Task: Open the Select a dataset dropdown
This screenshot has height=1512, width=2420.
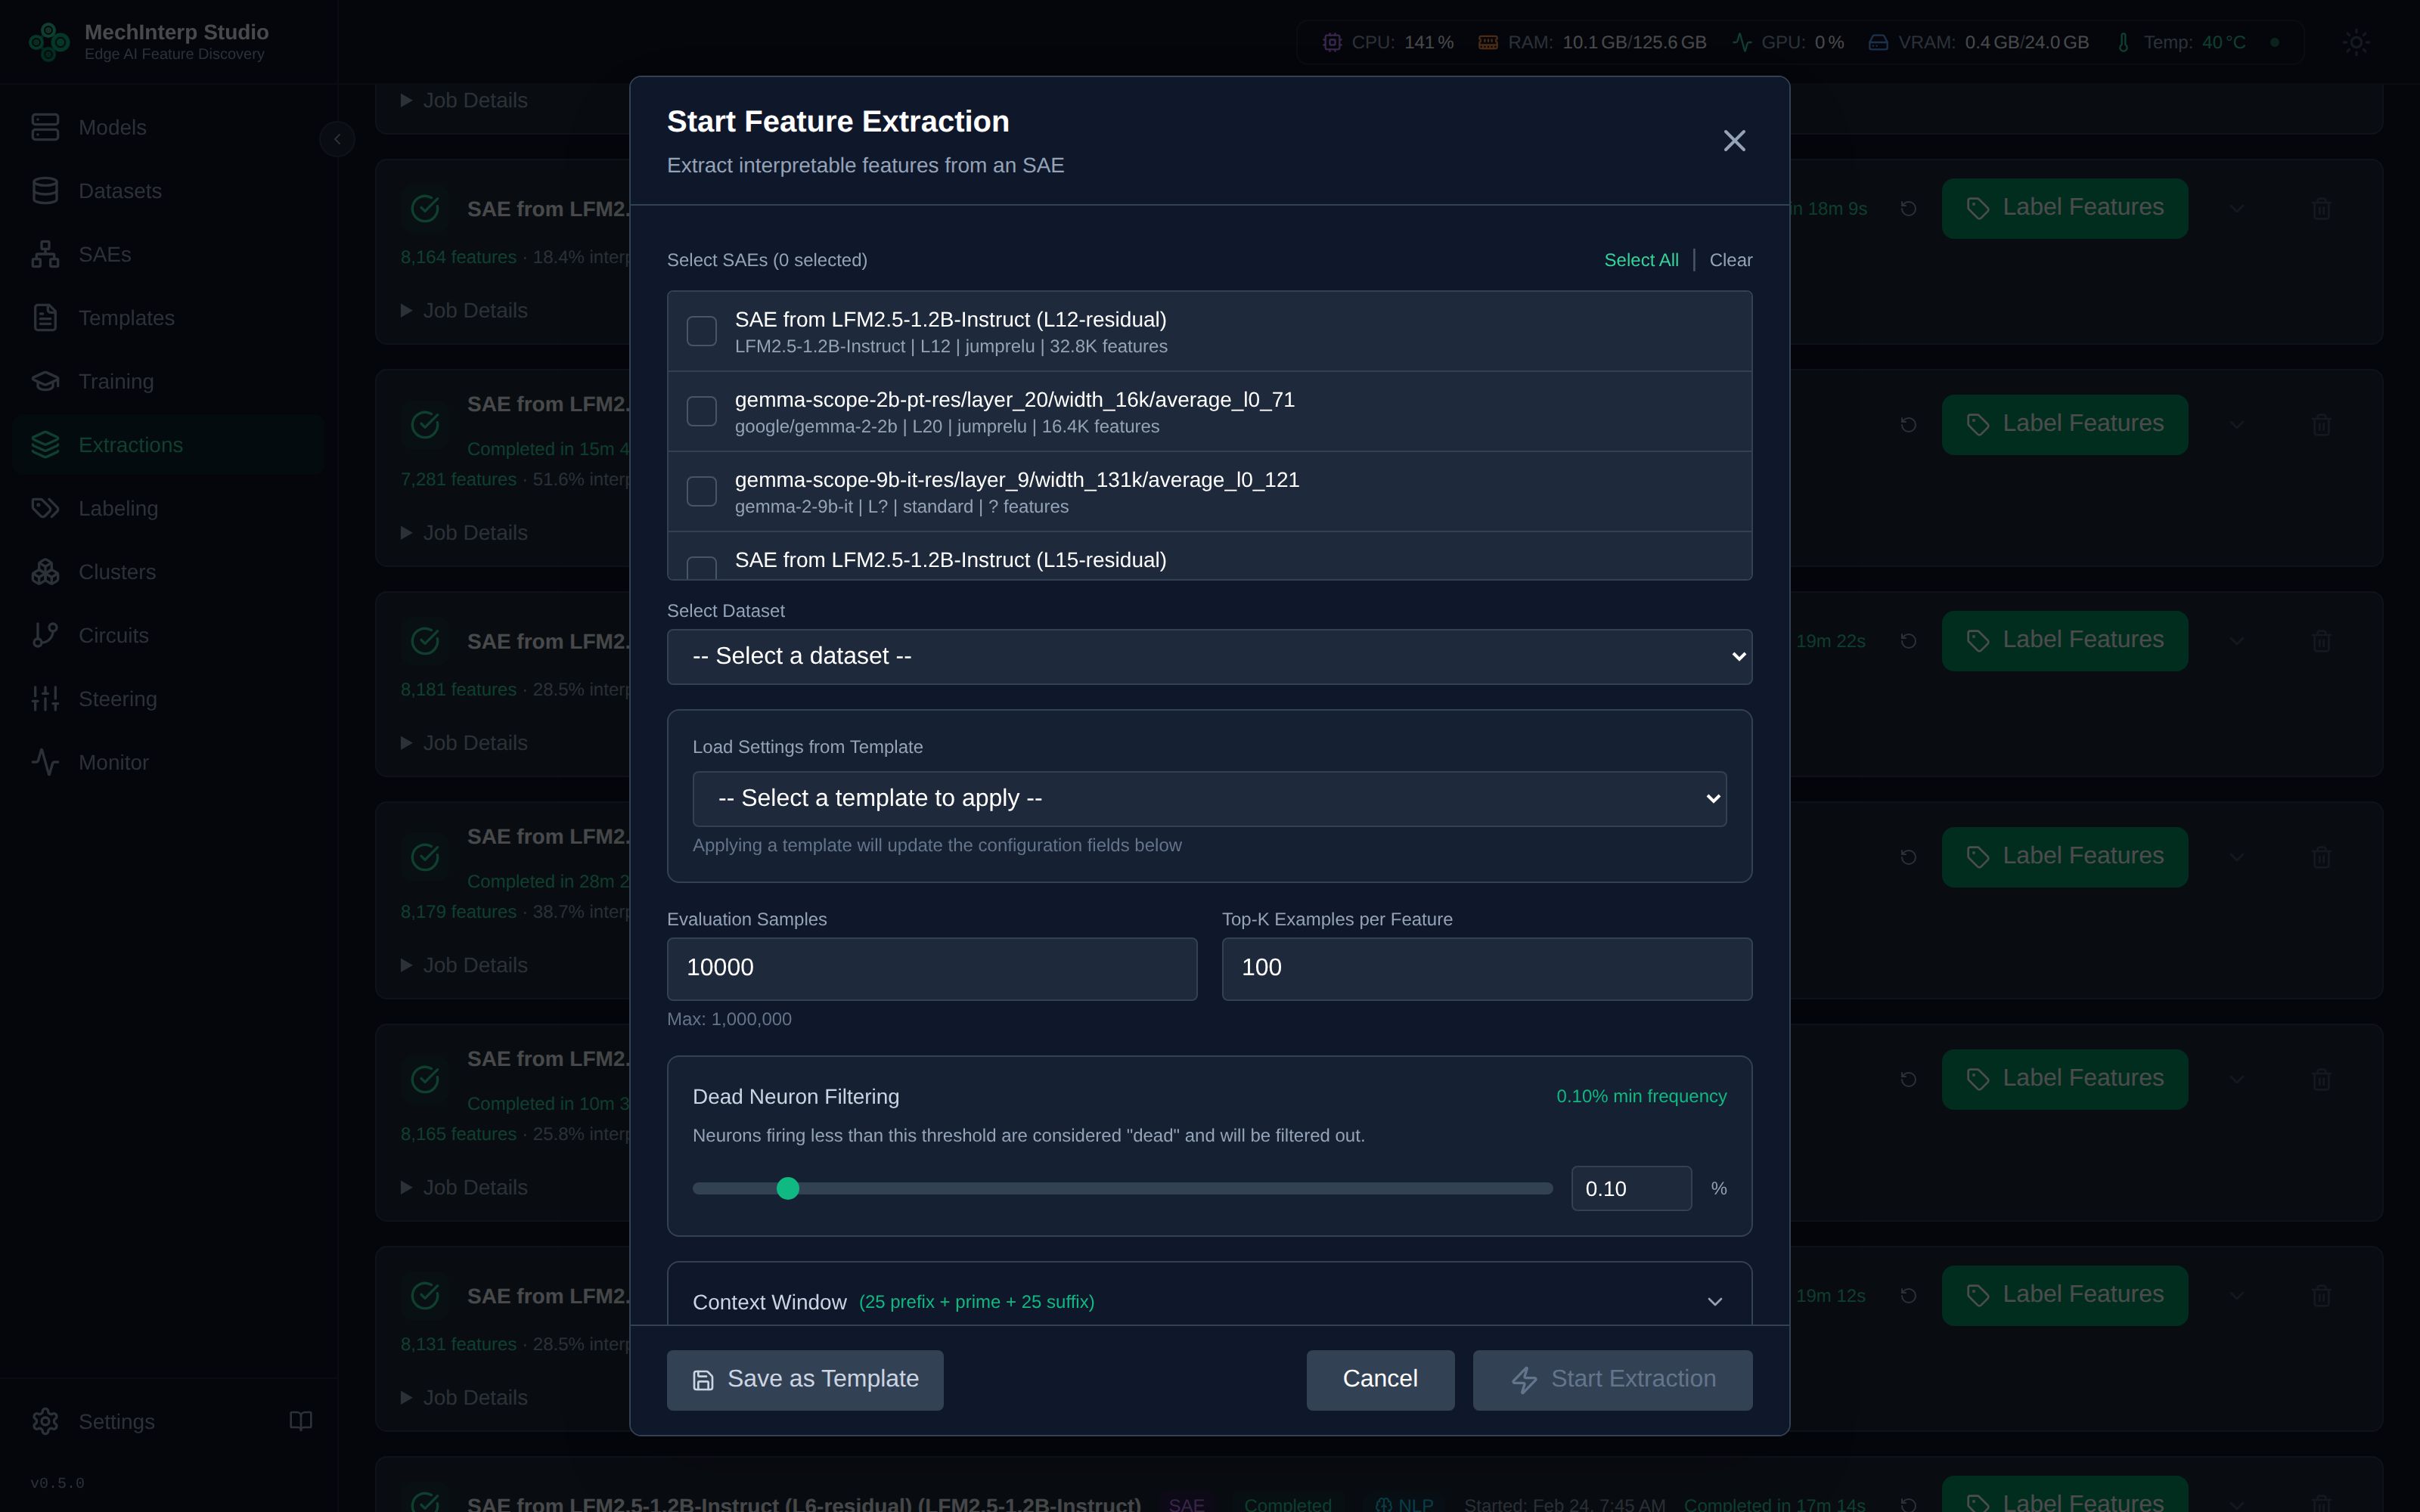Action: pos(1209,657)
